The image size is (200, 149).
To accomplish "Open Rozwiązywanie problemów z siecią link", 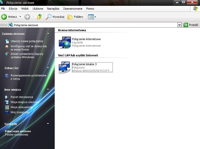I will 28,77.
